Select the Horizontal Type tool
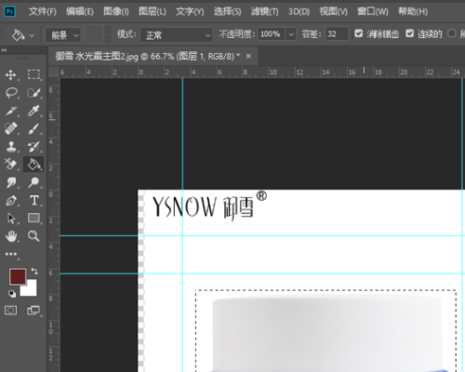The width and height of the screenshot is (465, 372). point(34,201)
